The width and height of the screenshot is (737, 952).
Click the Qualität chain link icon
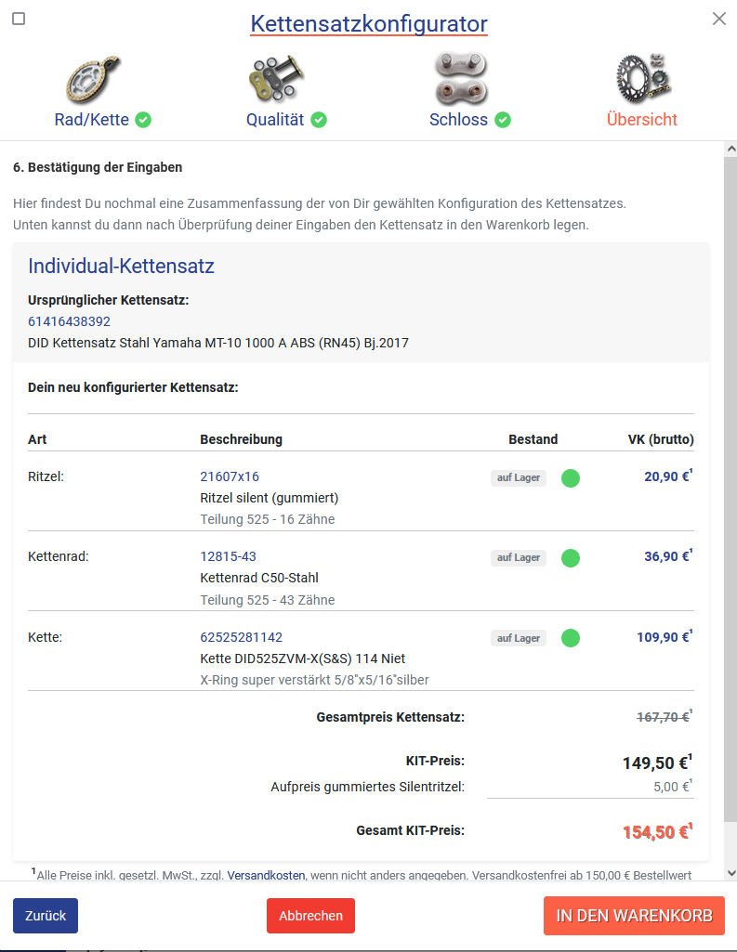[x=274, y=80]
